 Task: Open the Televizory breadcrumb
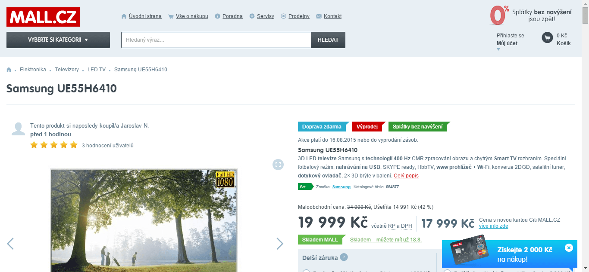point(67,70)
